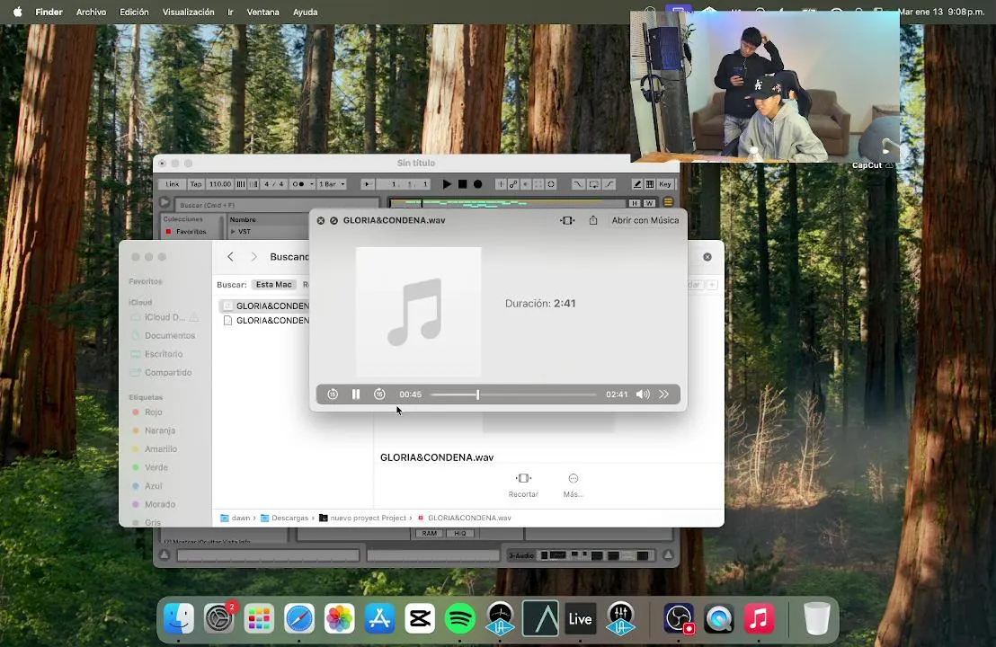Expand the VST row in the Ableton browser
The height and width of the screenshot is (647, 996).
(x=233, y=232)
